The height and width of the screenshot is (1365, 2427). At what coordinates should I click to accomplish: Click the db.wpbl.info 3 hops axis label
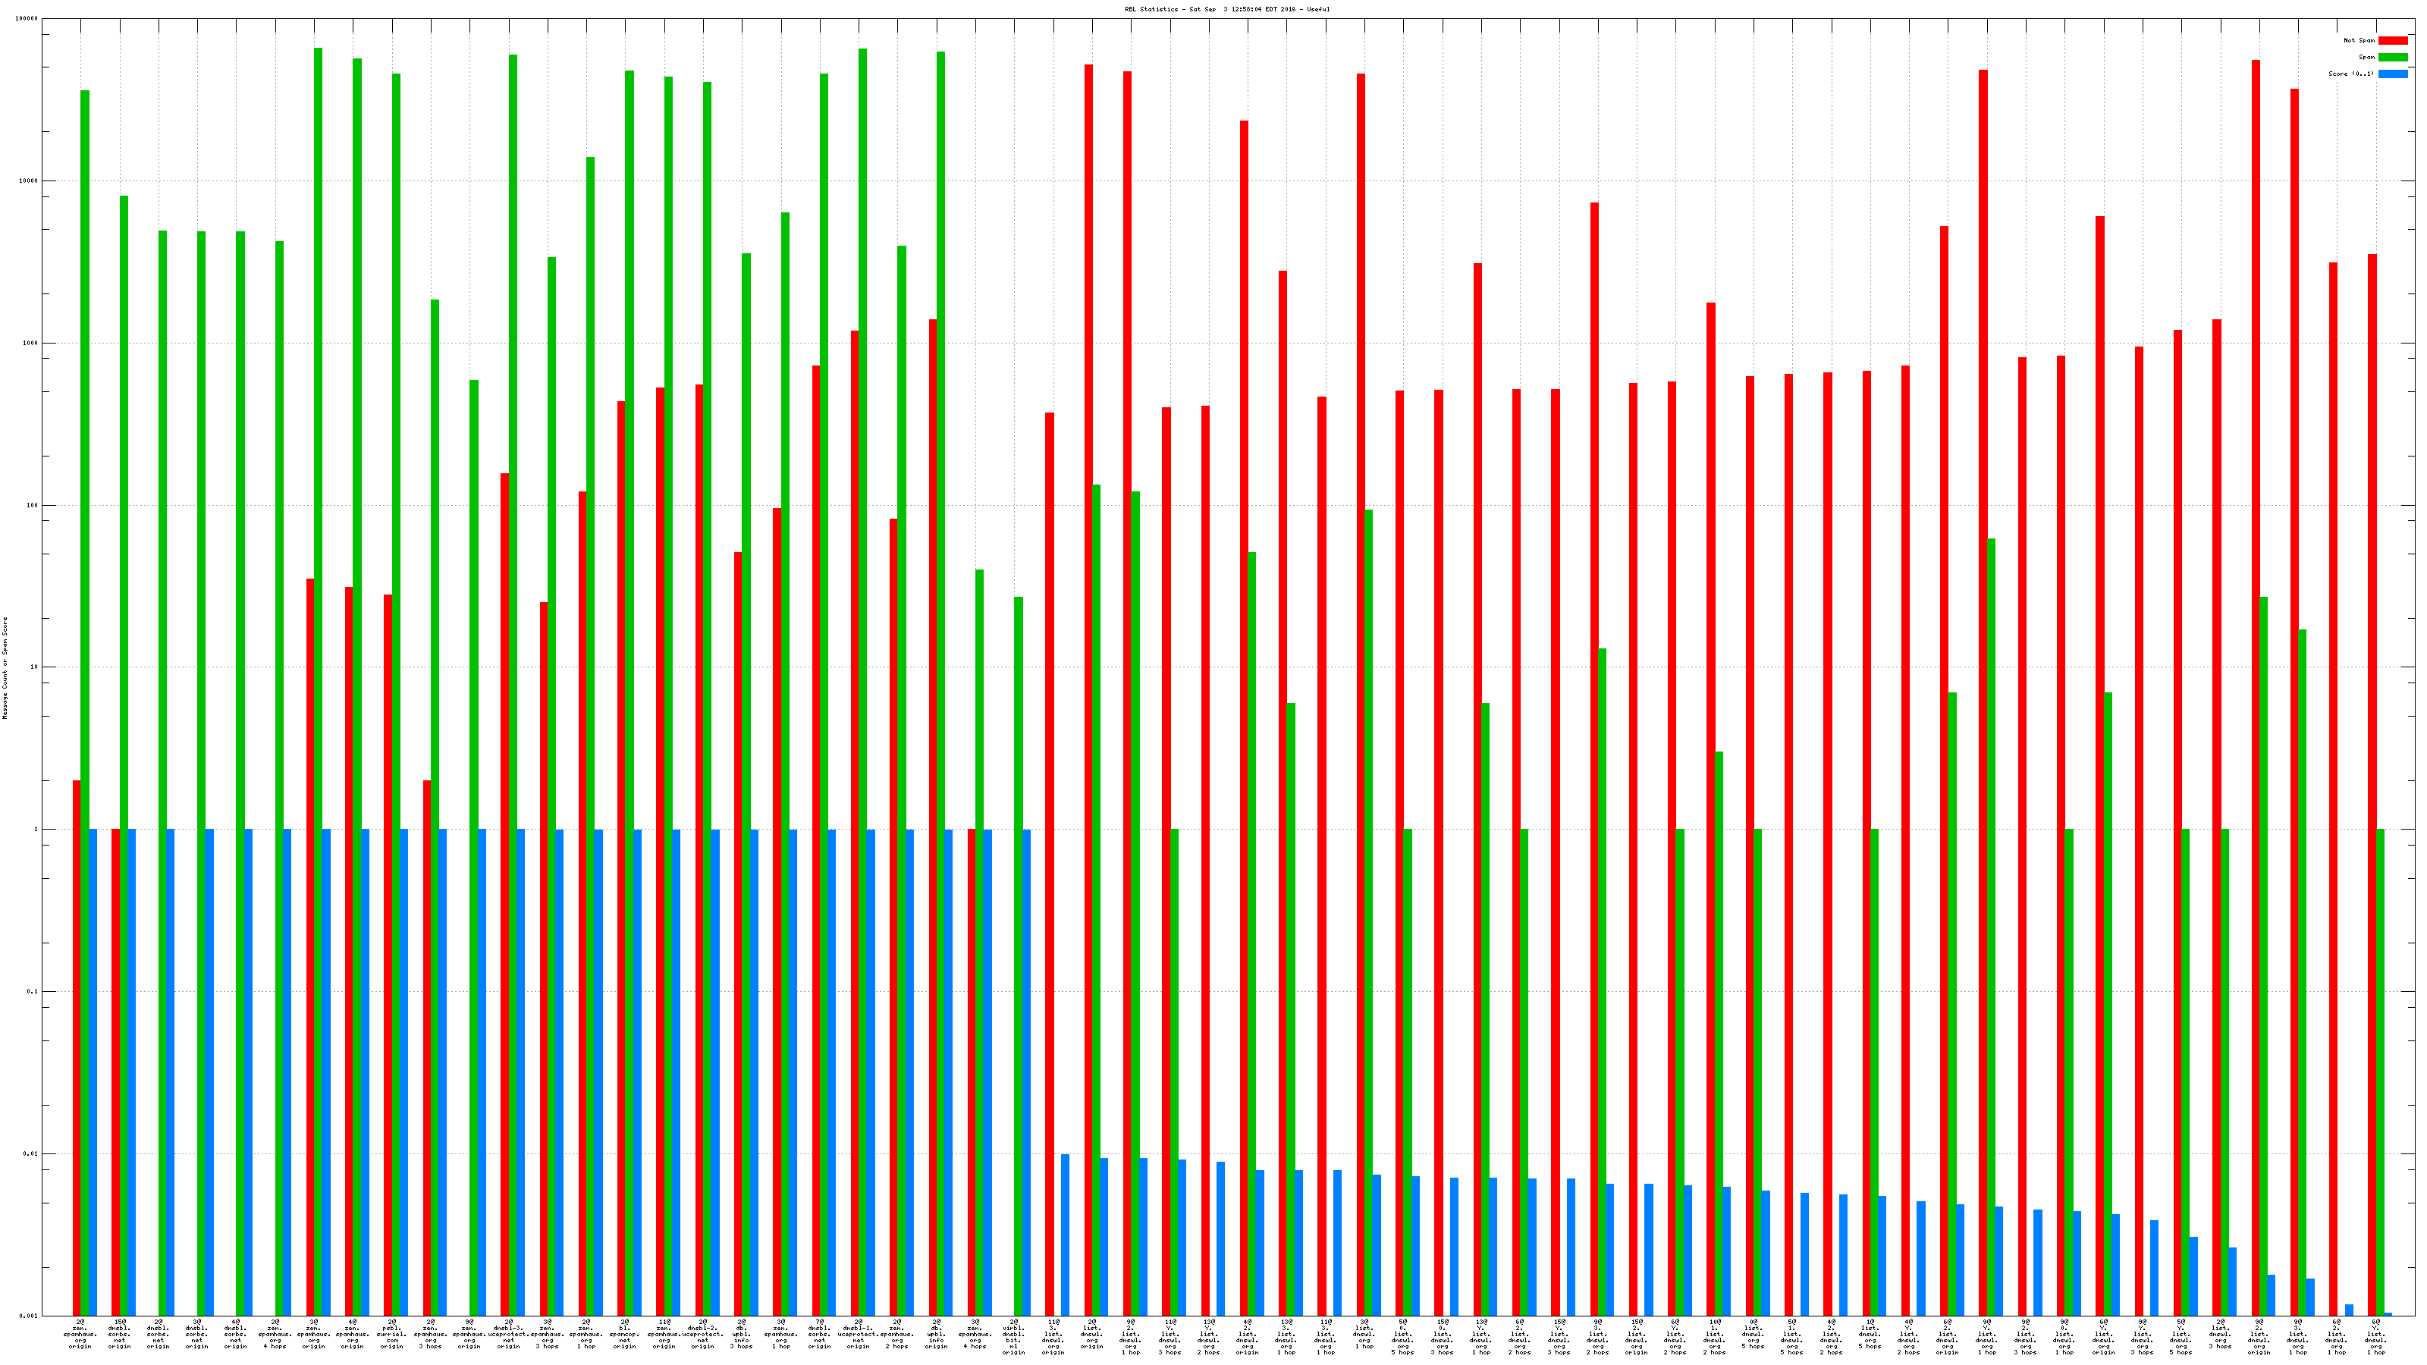742,1335
